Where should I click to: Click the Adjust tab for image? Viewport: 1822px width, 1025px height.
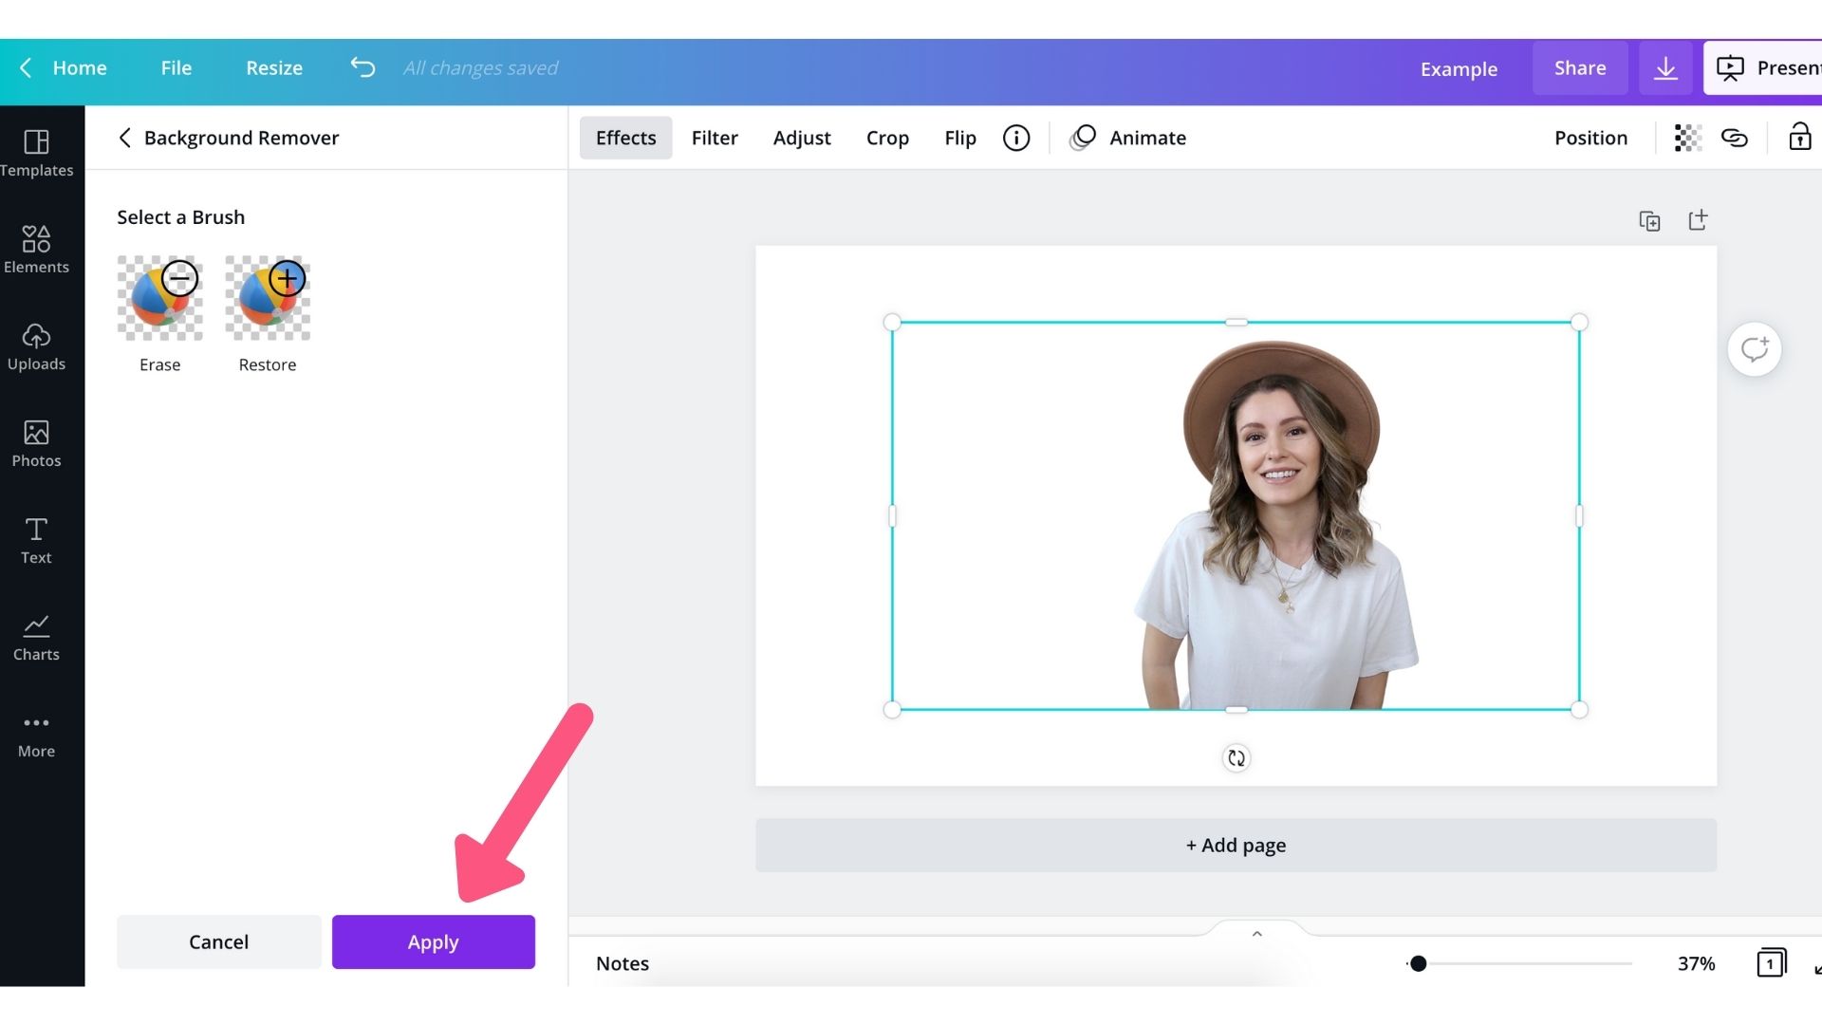pos(802,138)
